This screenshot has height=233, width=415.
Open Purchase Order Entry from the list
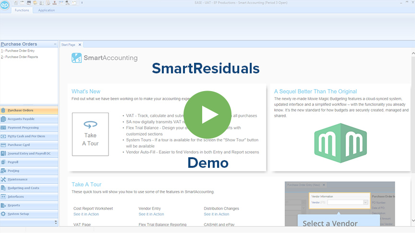click(x=18, y=50)
